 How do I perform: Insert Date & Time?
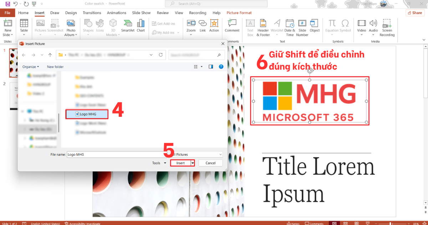tap(290, 28)
